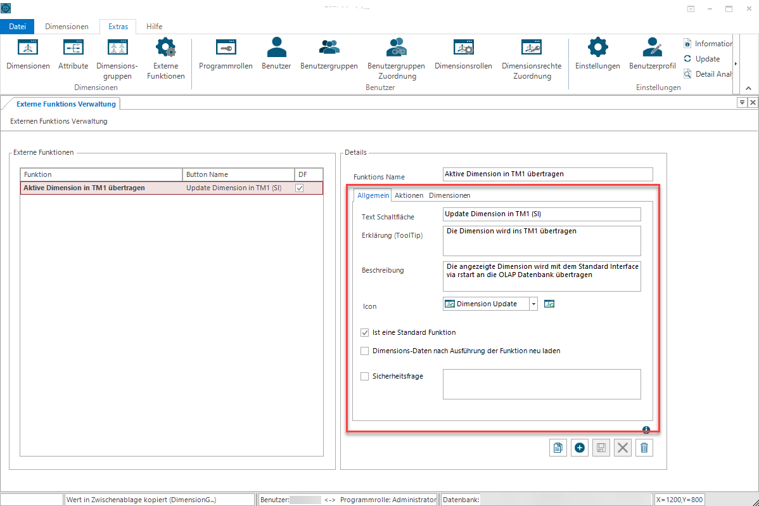Image resolution: width=759 pixels, height=506 pixels.
Task: Cancel changes with the X button
Action: [623, 448]
